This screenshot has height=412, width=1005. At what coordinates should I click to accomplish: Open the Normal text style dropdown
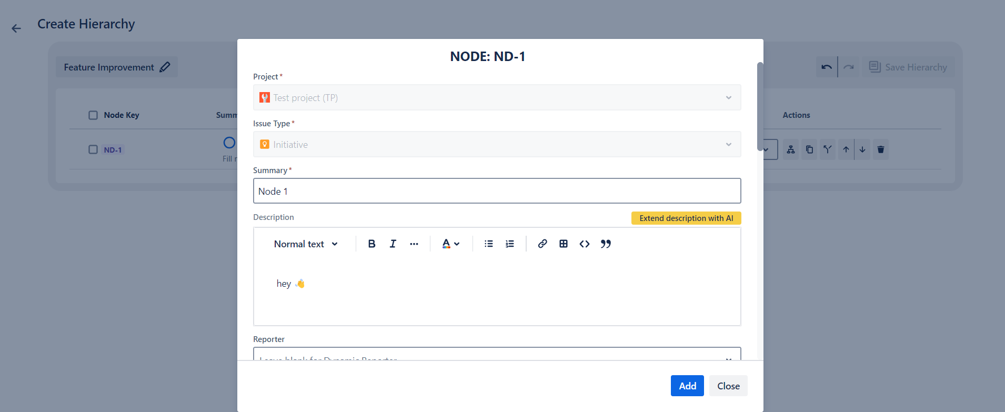coord(306,244)
